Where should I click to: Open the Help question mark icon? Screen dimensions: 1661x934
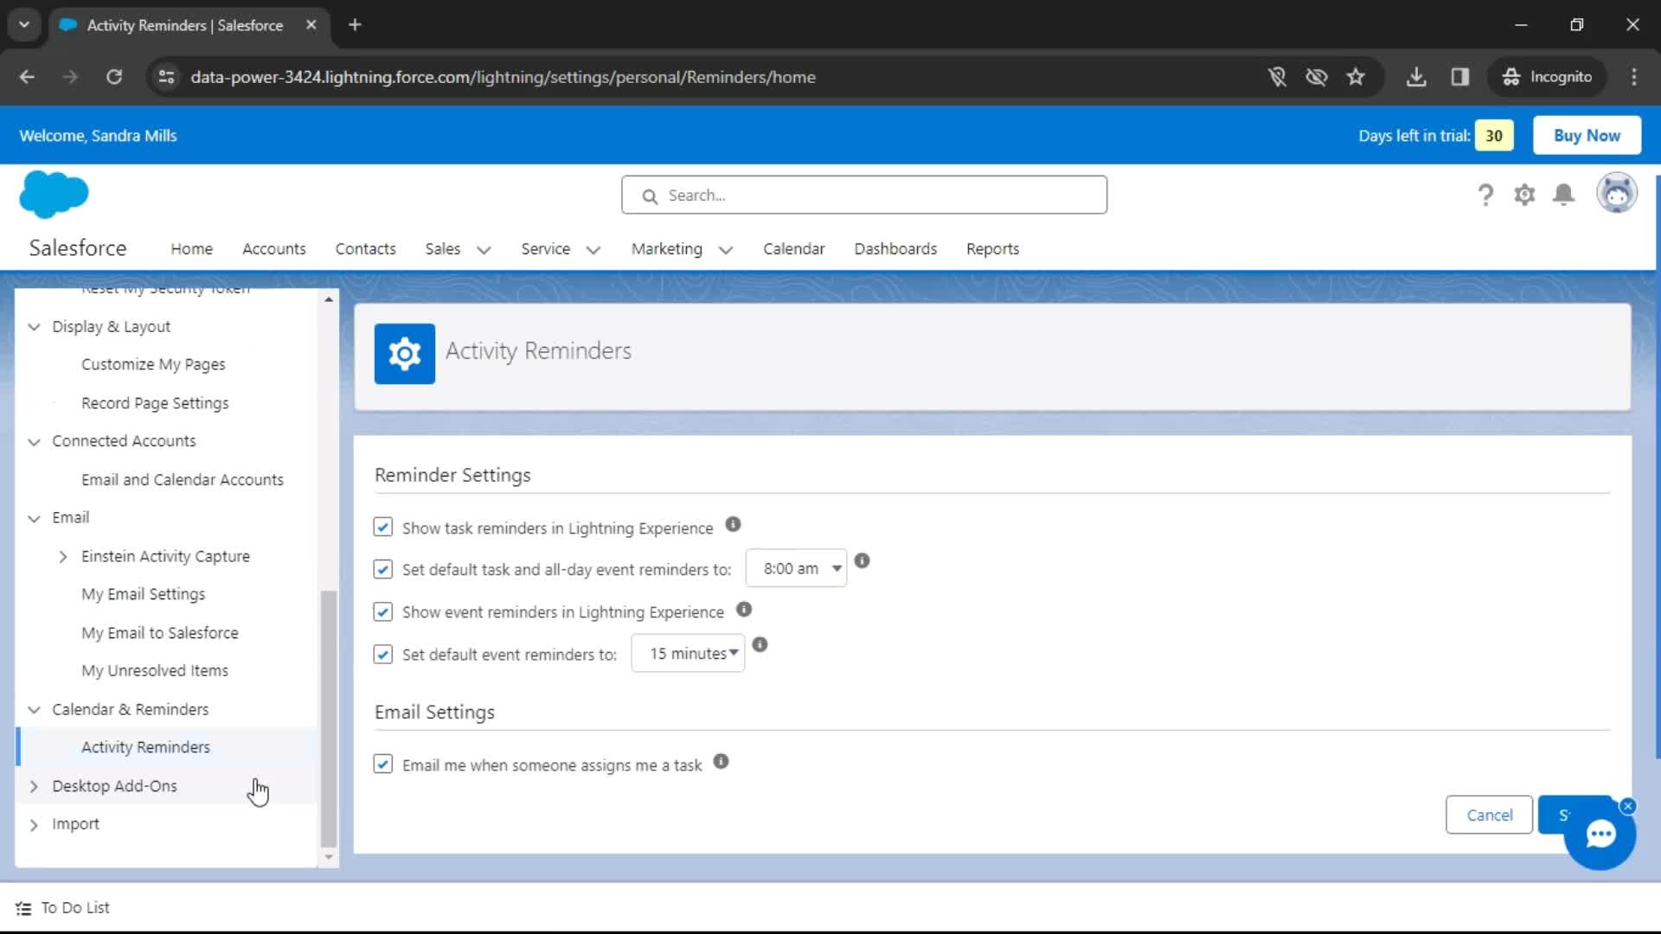1485,195
